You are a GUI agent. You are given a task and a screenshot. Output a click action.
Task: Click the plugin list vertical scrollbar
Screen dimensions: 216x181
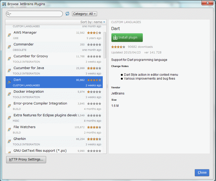[105, 44]
